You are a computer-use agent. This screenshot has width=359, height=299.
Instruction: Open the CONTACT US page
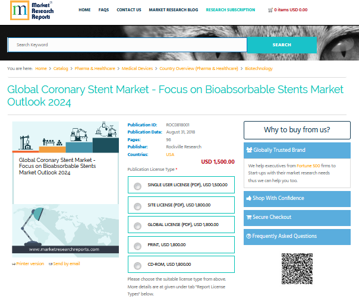129,10
